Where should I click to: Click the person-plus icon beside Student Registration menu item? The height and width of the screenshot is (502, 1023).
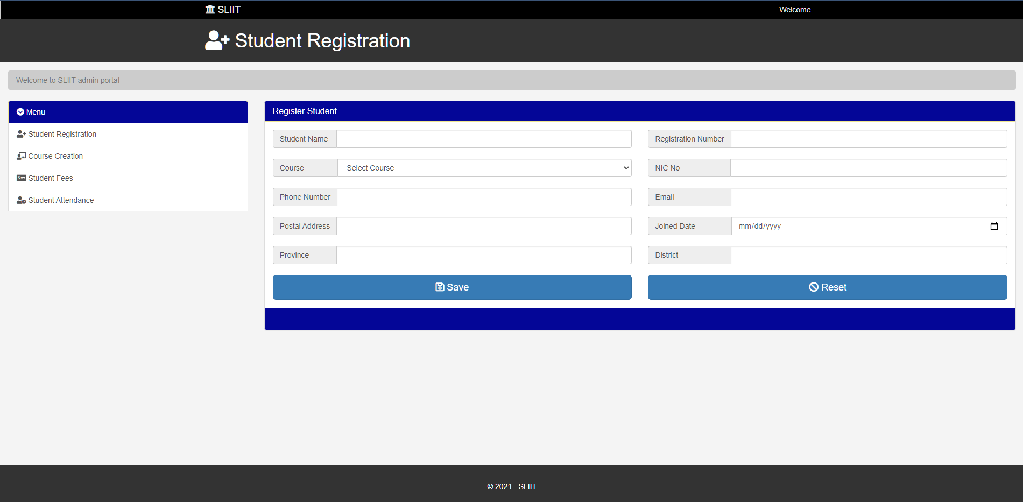[x=20, y=133]
